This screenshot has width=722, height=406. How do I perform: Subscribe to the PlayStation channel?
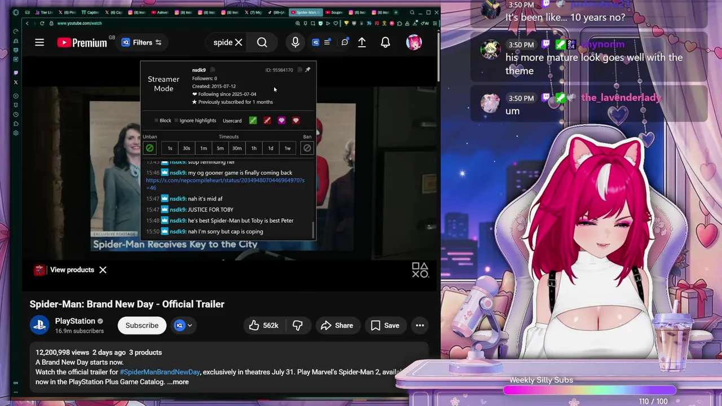(x=142, y=325)
